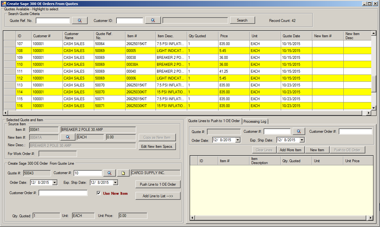Select Quote Lines to Push tab
Viewport: 380px width, 227px height.
click(214, 121)
